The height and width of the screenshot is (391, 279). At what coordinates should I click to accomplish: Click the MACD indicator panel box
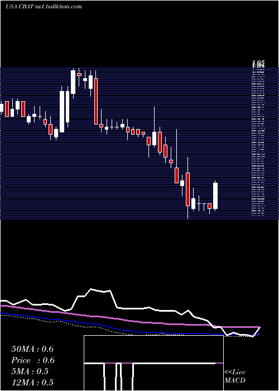(x=153, y=363)
